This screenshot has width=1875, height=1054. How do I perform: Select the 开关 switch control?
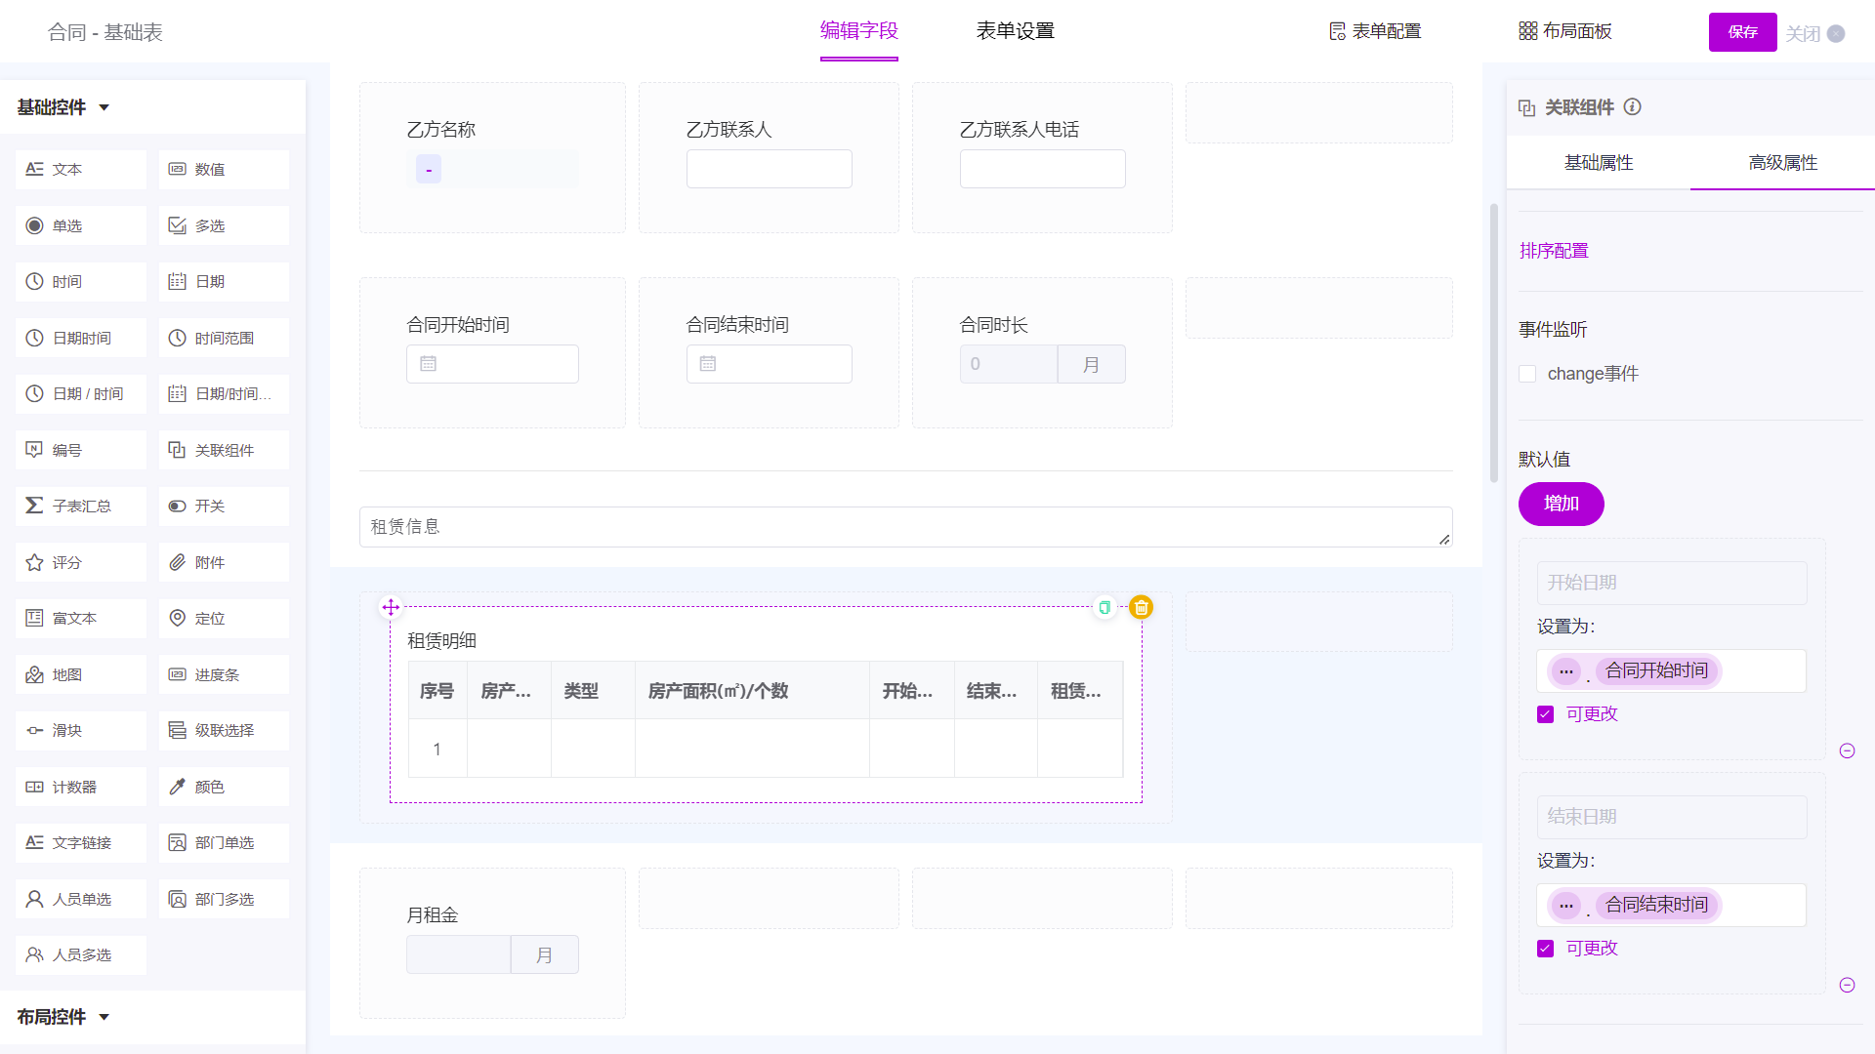(224, 506)
